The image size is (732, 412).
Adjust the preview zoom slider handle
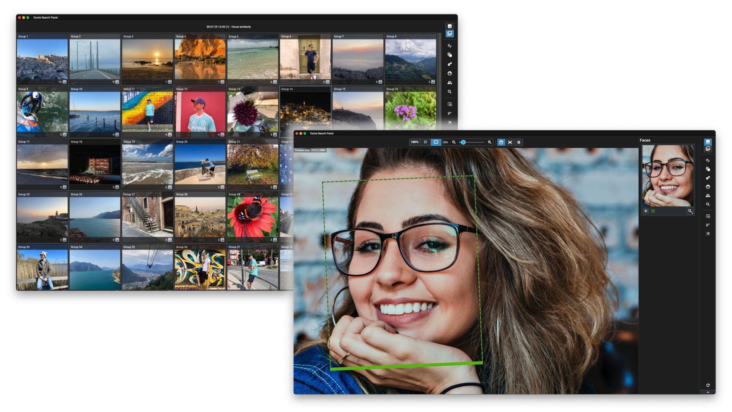(463, 142)
